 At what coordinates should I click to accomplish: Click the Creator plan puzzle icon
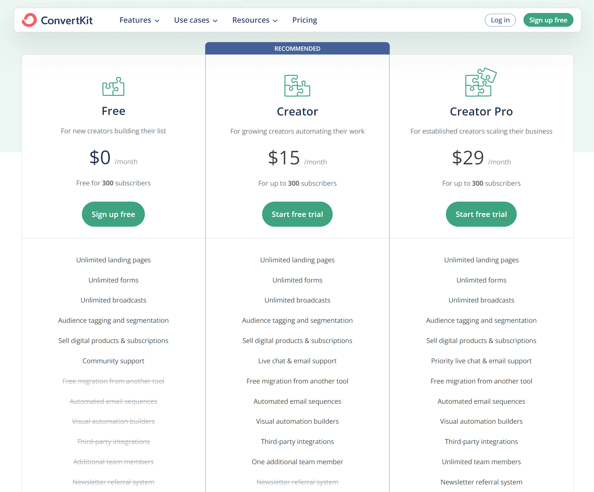pyautogui.click(x=297, y=86)
